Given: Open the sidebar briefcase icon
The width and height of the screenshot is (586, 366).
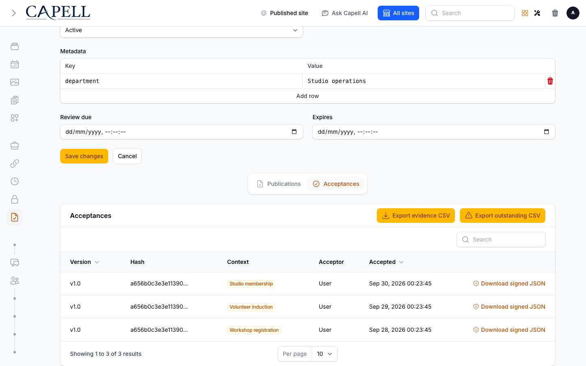Looking at the screenshot, I should (x=15, y=146).
